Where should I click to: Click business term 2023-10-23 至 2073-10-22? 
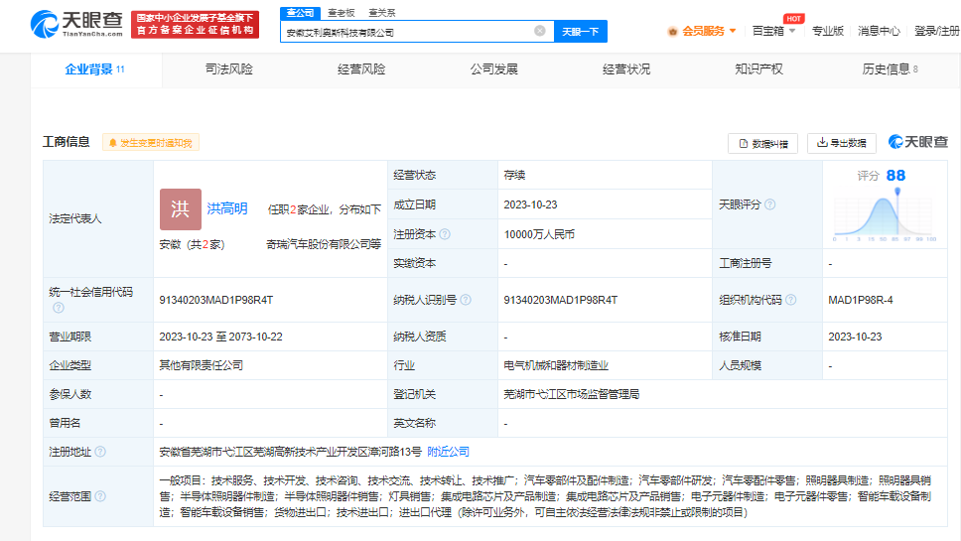click(x=220, y=337)
